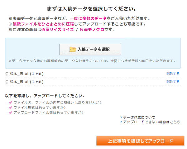Image resolution: width=187 pixels, height=149 pixels.
Task: Click the pink 複数ファイルをひとまとめに圧縮 text
Action: coord(42,24)
